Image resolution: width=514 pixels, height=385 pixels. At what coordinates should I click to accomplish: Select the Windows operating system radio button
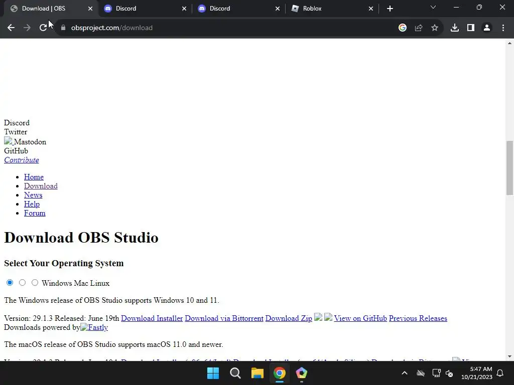pos(10,283)
